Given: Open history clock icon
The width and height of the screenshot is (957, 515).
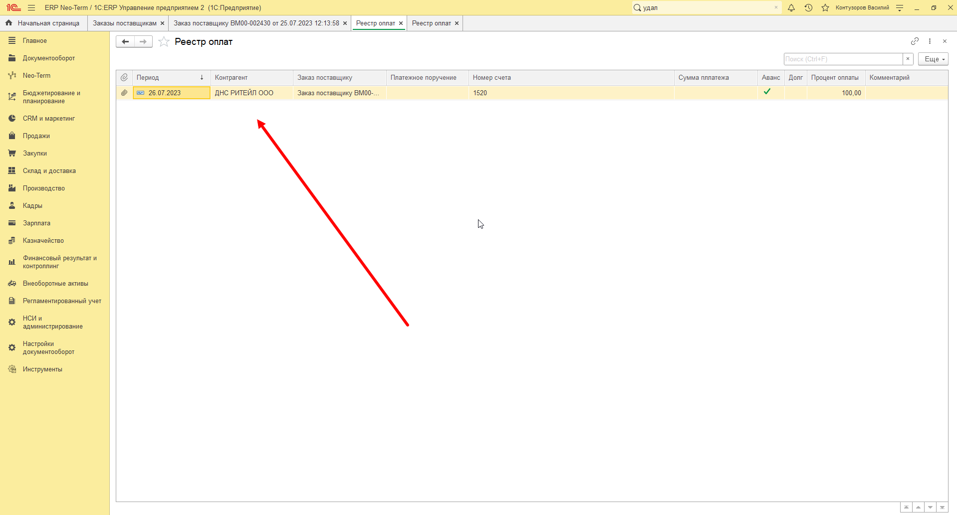Looking at the screenshot, I should 808,7.
